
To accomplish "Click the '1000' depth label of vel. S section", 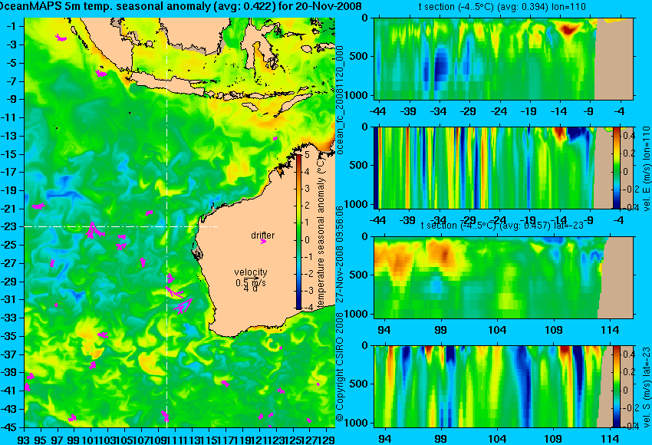I will coord(357,423).
